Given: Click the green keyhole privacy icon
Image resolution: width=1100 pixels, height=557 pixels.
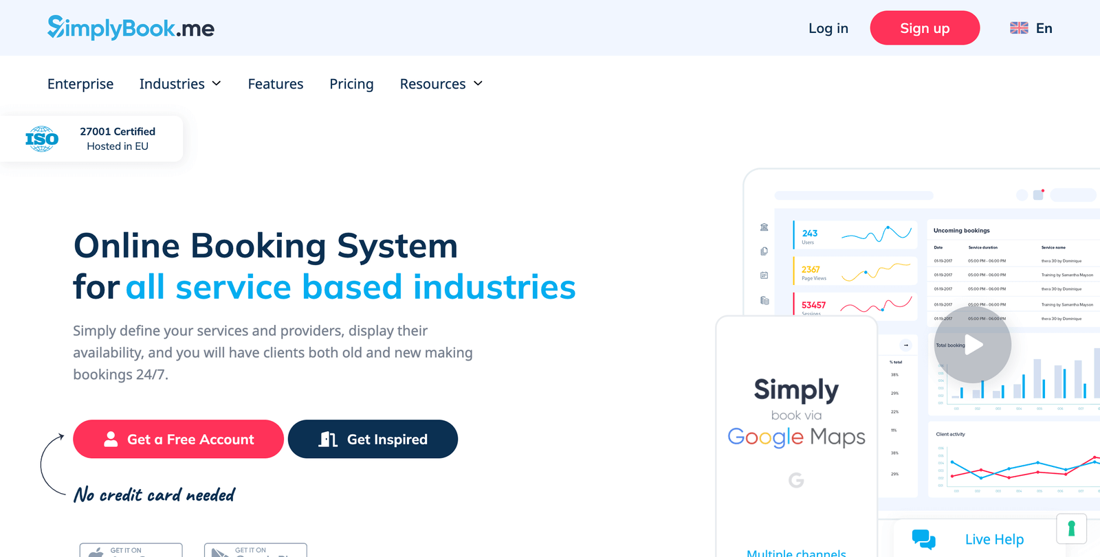Looking at the screenshot, I should [x=1071, y=528].
